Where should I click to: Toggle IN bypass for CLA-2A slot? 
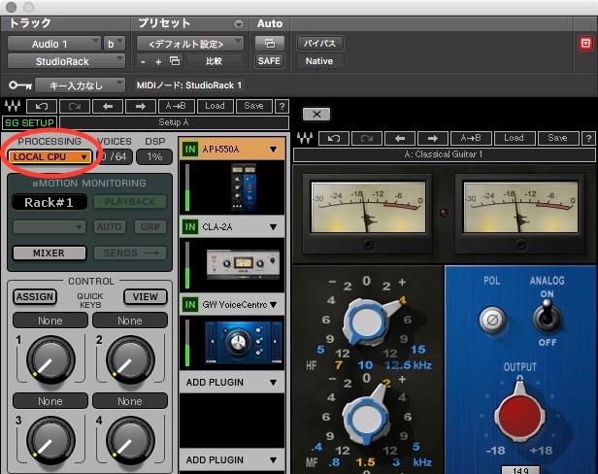coord(190,227)
